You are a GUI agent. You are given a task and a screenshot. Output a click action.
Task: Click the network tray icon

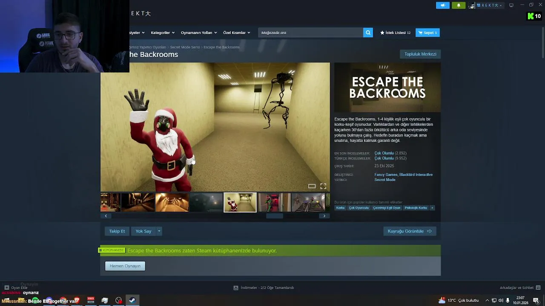(494, 300)
